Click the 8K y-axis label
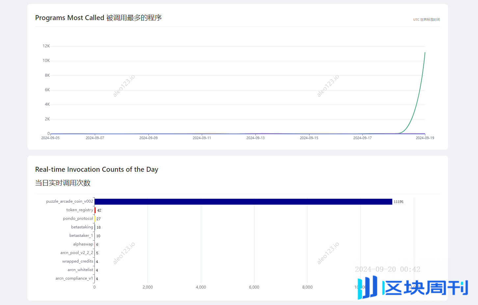Screen dimensions: 478x305 pyautogui.click(x=47, y=75)
